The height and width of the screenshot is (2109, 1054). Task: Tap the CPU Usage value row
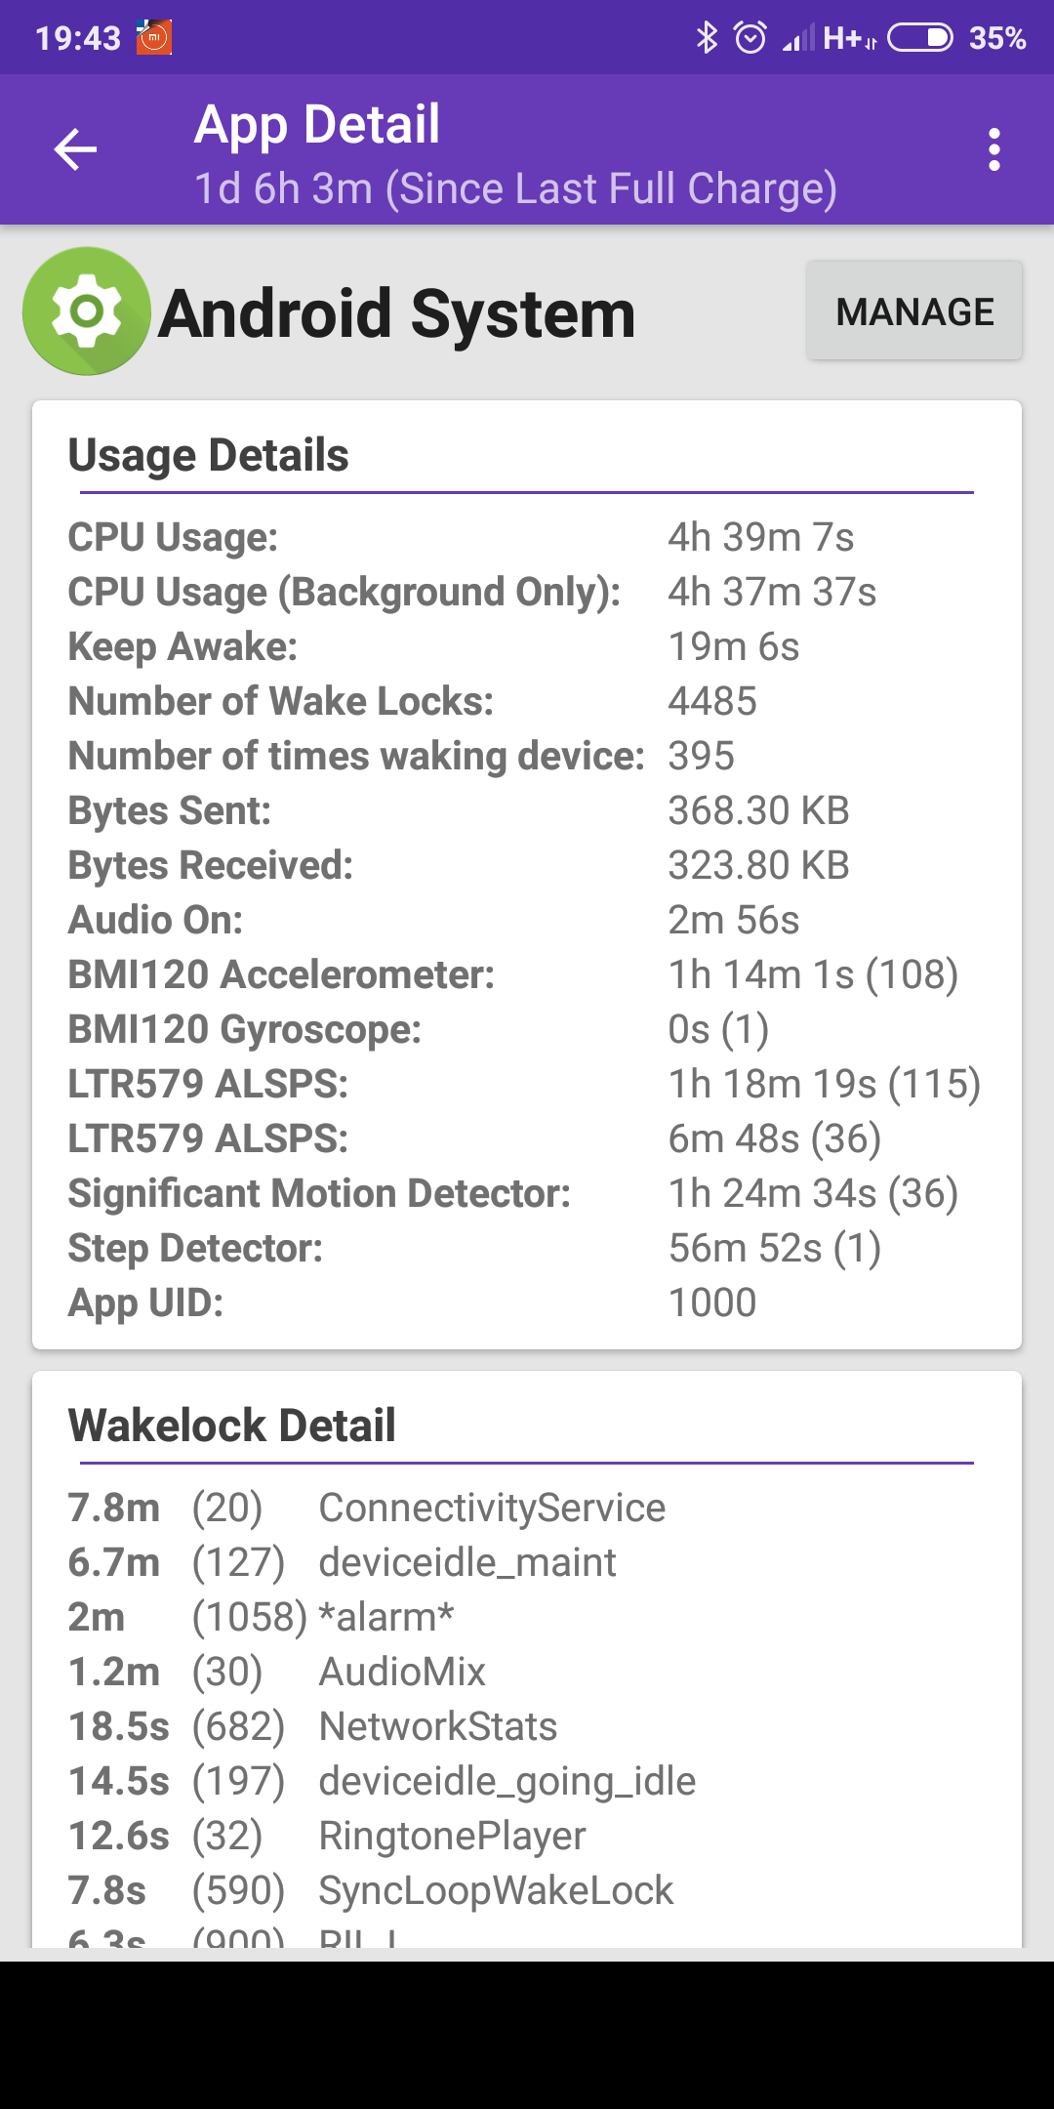(527, 537)
